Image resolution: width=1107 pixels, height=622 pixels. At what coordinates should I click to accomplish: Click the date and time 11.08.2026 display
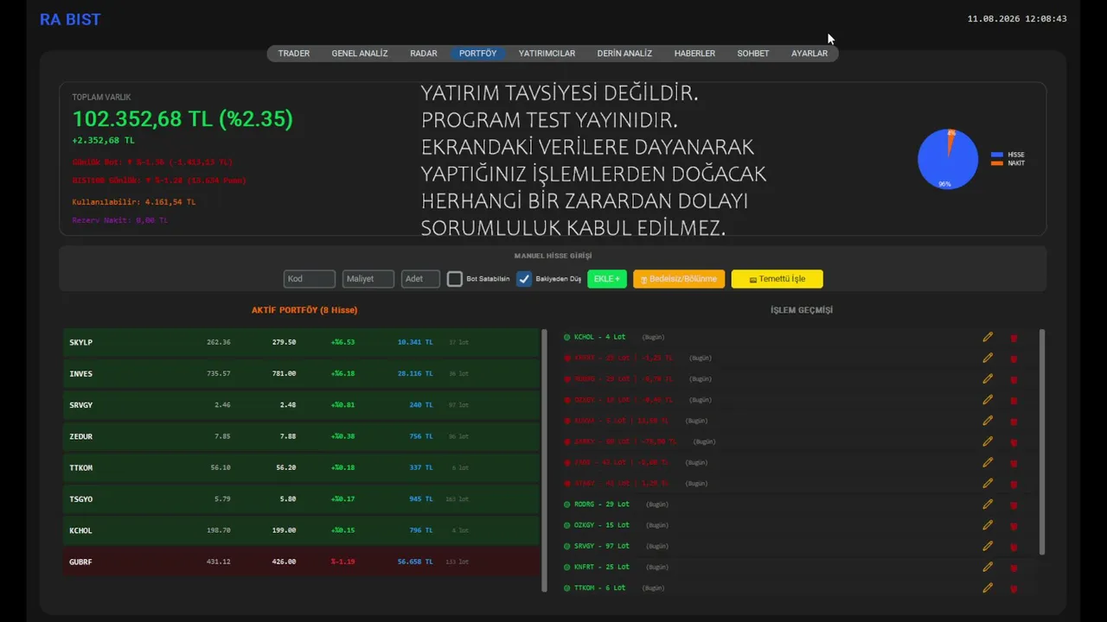[1017, 19]
